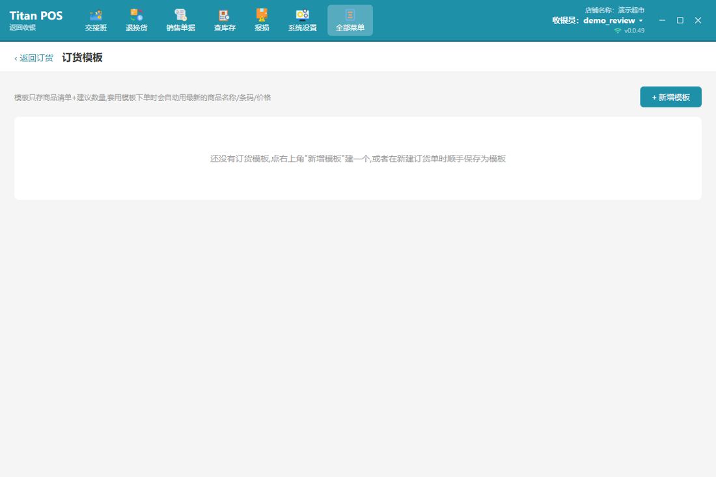Screen dimensions: 716x477
Task: Click 返回收银 under the Titan POS logo
Action: pyautogui.click(x=22, y=27)
